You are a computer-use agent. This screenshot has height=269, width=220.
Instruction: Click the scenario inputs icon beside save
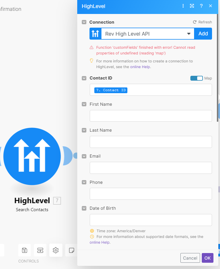tap(40, 250)
